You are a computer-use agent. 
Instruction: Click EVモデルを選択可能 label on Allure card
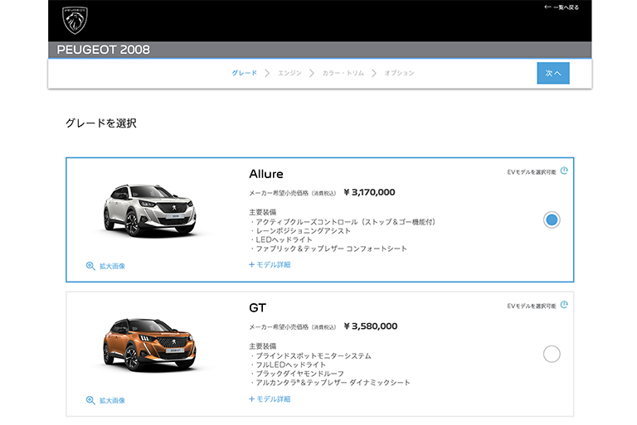(532, 172)
